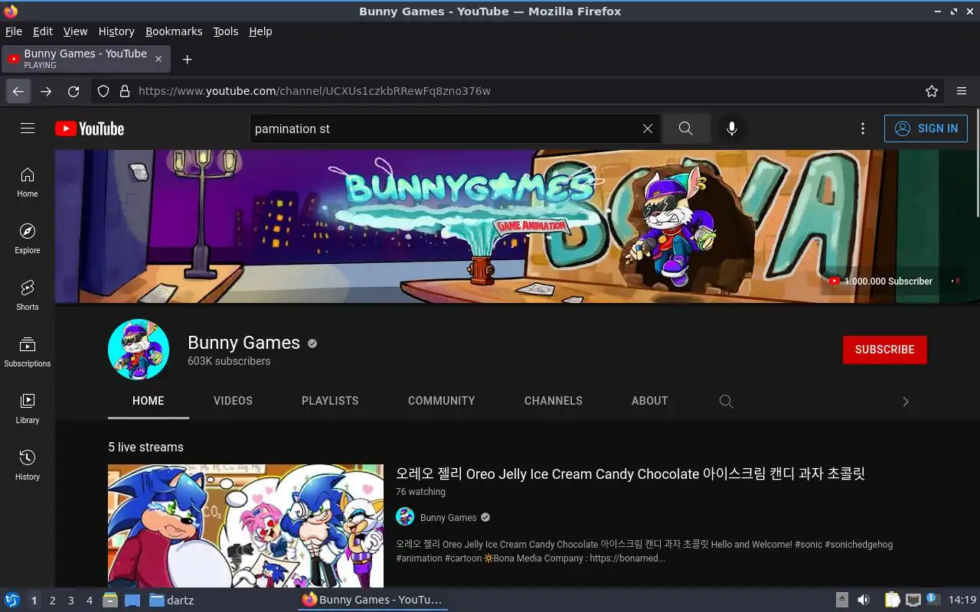Viewport: 980px width, 612px height.
Task: Open the Oreo Jelly Ice Cream video title
Action: (x=630, y=474)
